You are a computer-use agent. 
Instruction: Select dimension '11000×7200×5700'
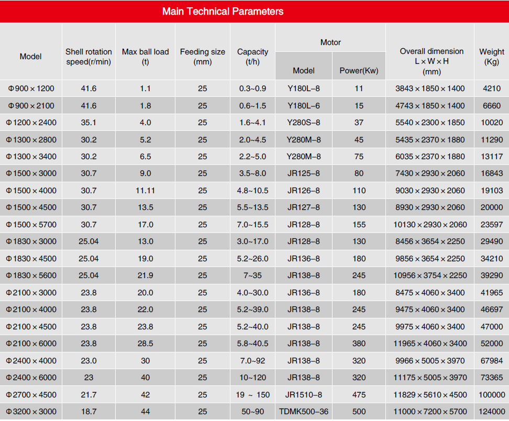coord(430,411)
